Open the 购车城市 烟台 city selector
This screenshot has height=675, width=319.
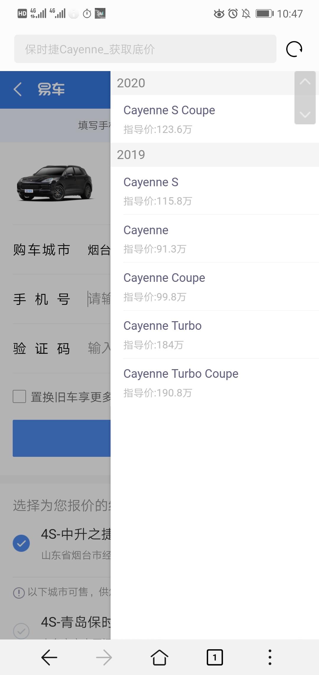[61, 250]
